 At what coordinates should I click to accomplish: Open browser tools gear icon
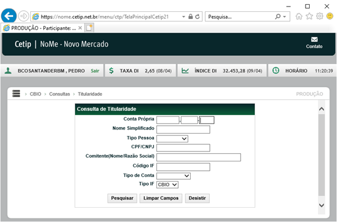click(320, 16)
